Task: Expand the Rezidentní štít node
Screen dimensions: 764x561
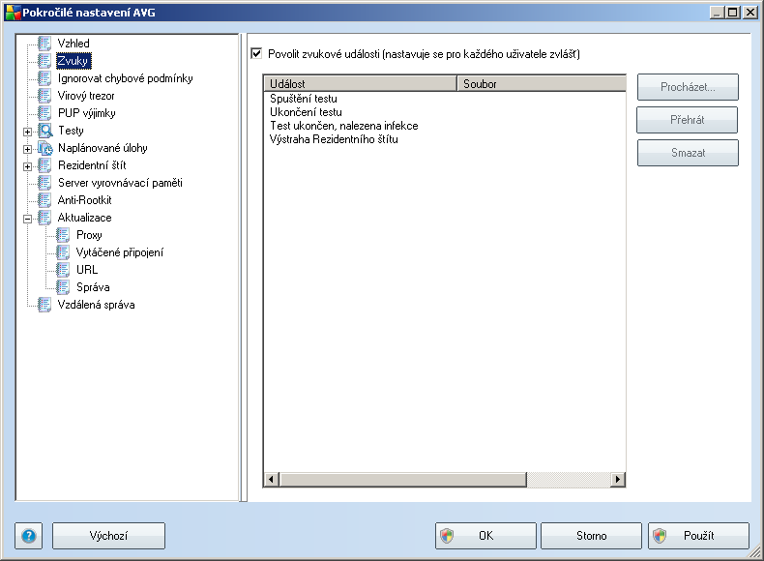Action: 28,166
